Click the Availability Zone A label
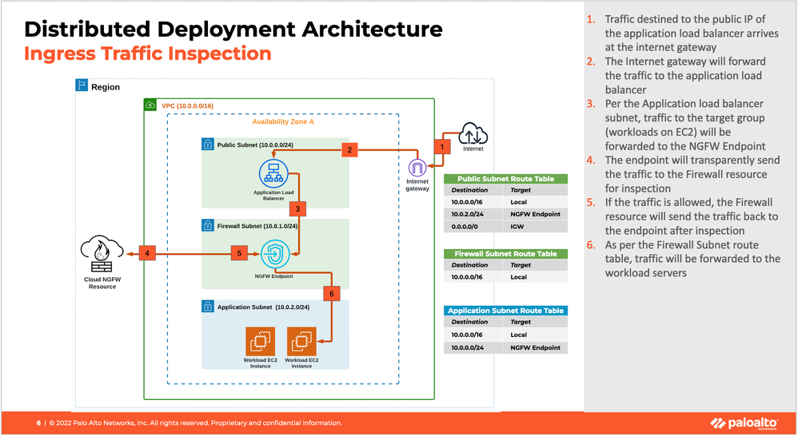Screen dimensions: 798x436 283,122
